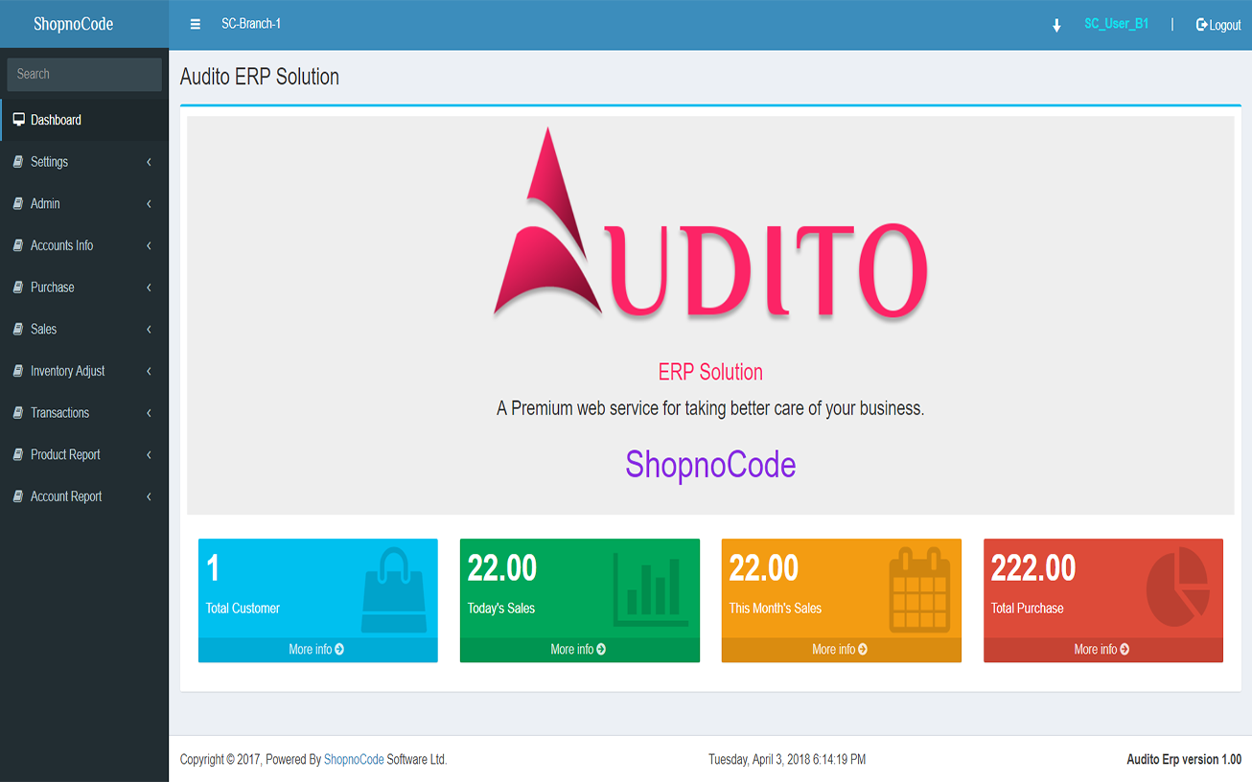Click the Logout icon in the header

tap(1201, 25)
